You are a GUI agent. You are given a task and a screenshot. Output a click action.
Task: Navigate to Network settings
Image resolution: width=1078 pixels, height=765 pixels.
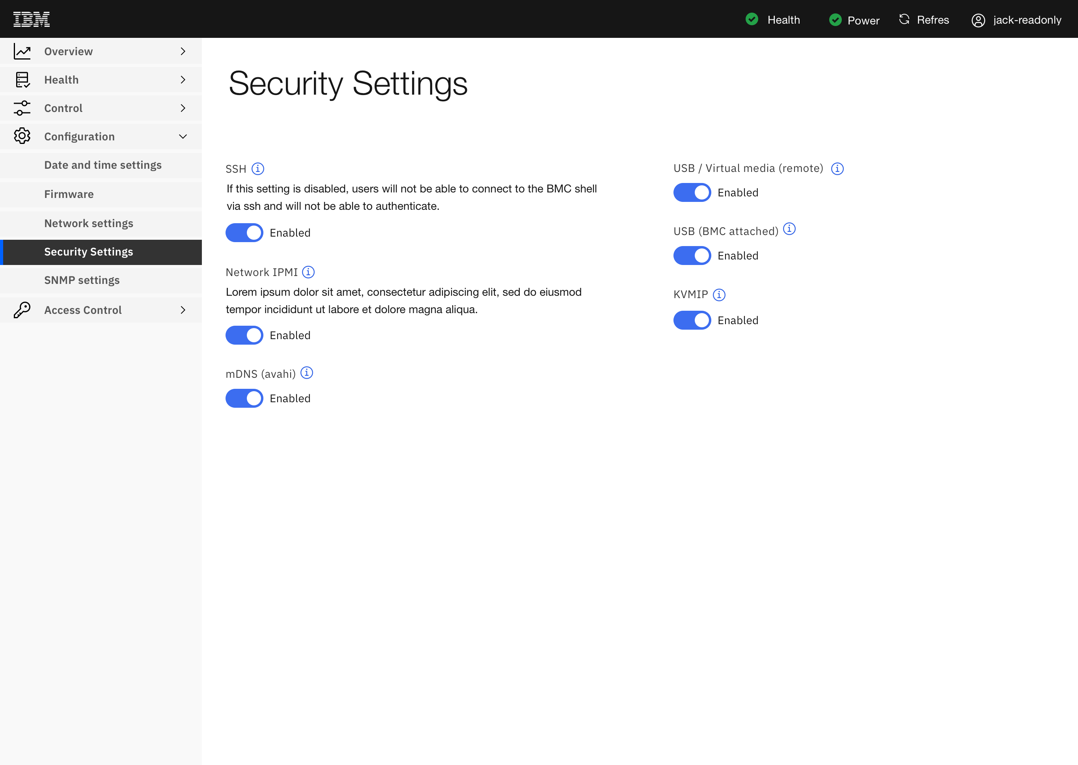point(89,223)
